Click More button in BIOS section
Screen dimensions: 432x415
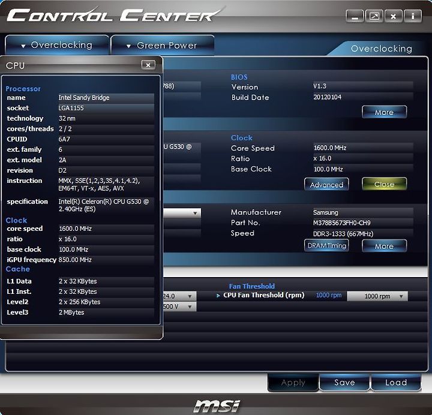tap(384, 112)
